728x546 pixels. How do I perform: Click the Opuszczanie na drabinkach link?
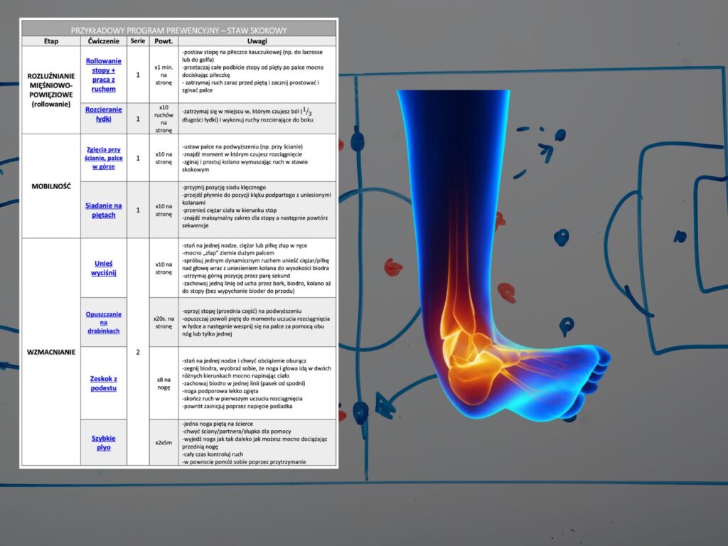[x=104, y=322]
